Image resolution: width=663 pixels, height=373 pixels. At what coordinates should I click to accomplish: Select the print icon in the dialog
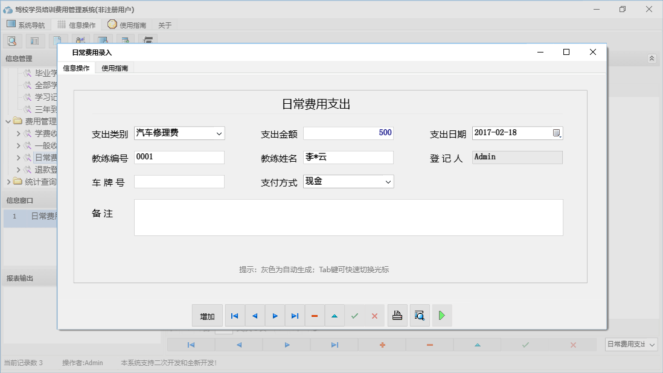pyautogui.click(x=397, y=315)
